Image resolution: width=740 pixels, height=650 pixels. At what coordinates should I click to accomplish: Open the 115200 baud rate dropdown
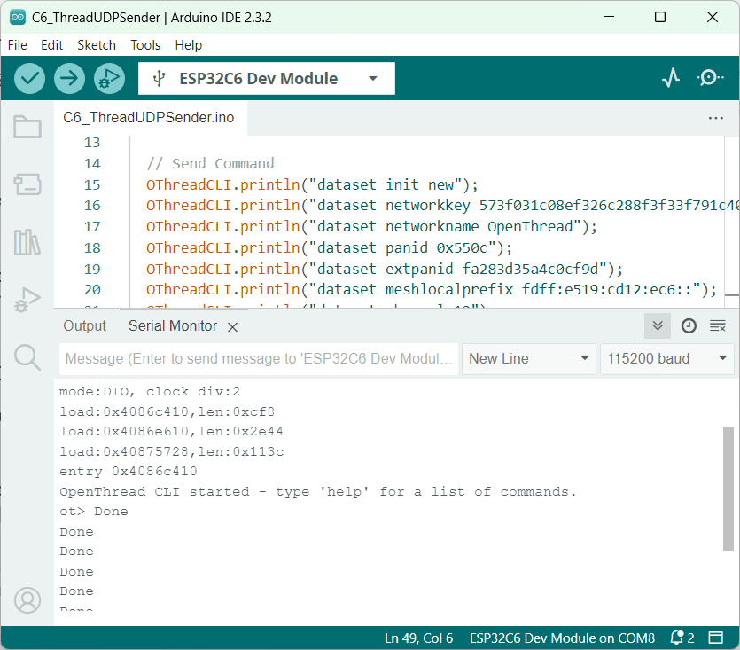point(667,358)
